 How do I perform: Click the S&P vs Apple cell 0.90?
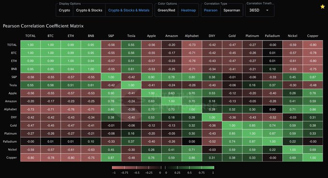click(x=151, y=77)
